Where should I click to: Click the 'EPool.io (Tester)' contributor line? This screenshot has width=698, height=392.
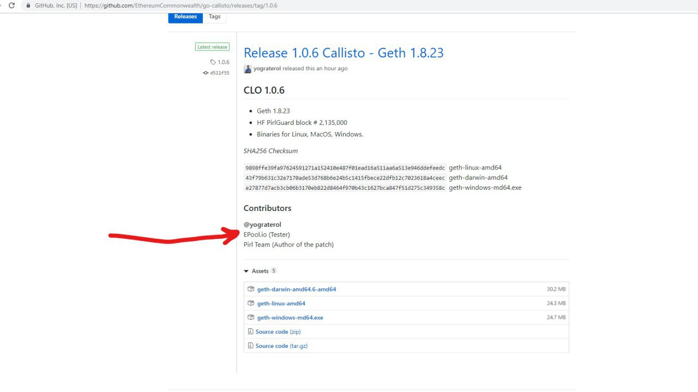point(267,234)
